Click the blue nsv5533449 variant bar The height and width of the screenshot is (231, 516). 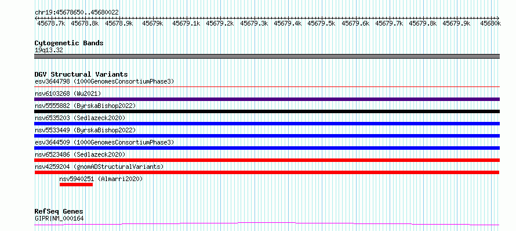tap(267, 136)
